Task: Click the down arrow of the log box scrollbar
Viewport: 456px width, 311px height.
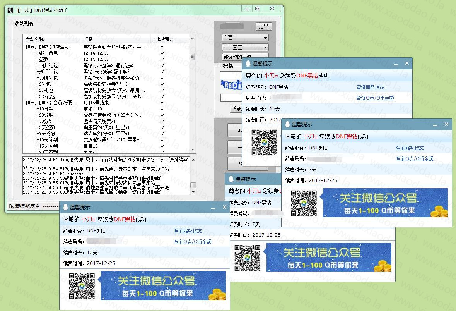Action: (x=193, y=192)
